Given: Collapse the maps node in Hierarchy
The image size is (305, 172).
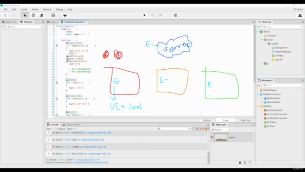Looking at the screenshot, I should 262,40.
